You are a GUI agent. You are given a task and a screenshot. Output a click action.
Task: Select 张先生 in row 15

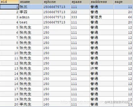pos(31,79)
